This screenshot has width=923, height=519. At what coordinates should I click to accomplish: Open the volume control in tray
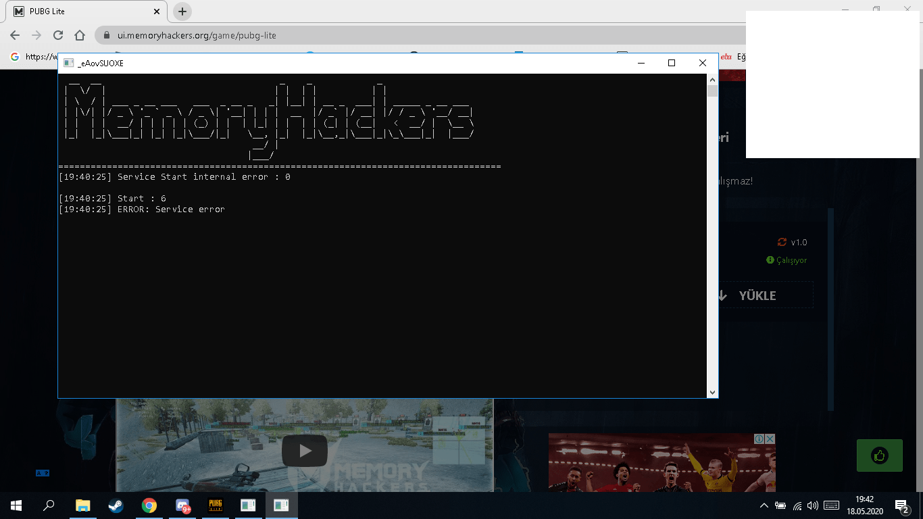pyautogui.click(x=812, y=505)
